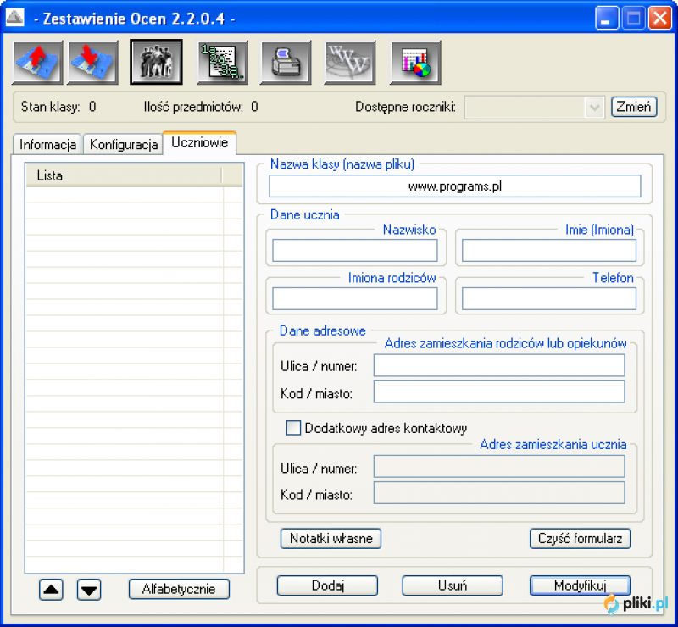Click the Usuń button
The height and width of the screenshot is (627, 678).
click(x=453, y=585)
